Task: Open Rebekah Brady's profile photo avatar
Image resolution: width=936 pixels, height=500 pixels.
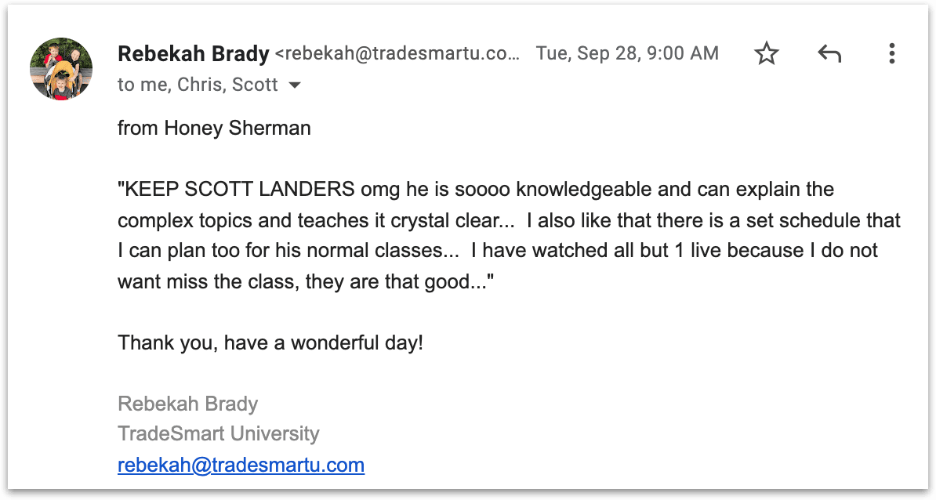Action: (61, 69)
